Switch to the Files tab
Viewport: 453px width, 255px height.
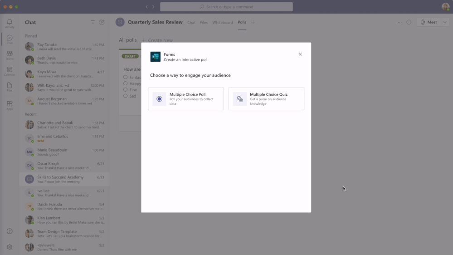click(x=204, y=22)
